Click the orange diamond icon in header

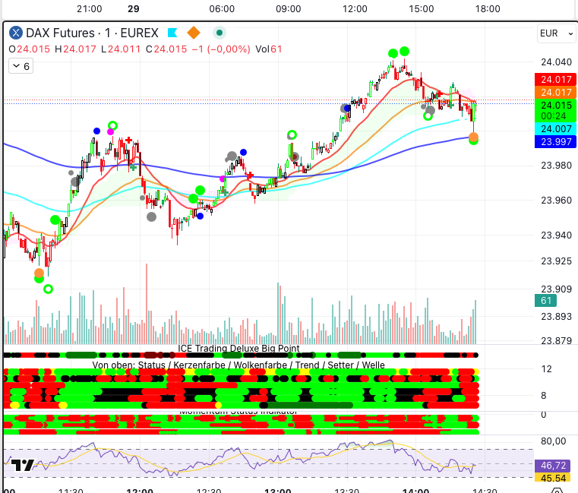pos(194,33)
